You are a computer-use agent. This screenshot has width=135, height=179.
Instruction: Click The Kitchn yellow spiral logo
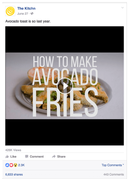[10, 11]
